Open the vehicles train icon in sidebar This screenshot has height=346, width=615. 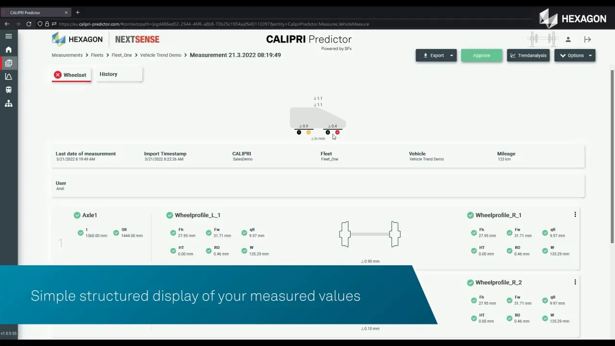(x=9, y=90)
